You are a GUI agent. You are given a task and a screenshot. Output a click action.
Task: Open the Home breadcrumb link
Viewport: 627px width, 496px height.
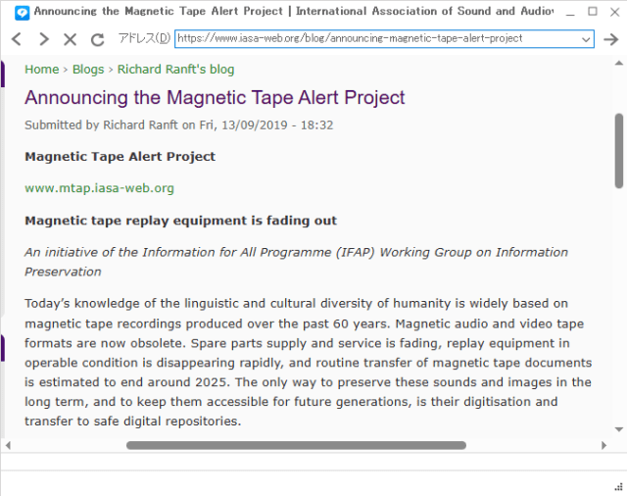point(41,70)
